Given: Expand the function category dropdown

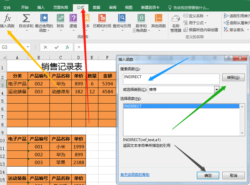Looking at the screenshot, I should point(217,89).
